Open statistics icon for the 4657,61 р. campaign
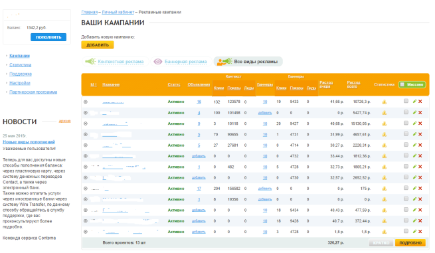 pos(385,135)
